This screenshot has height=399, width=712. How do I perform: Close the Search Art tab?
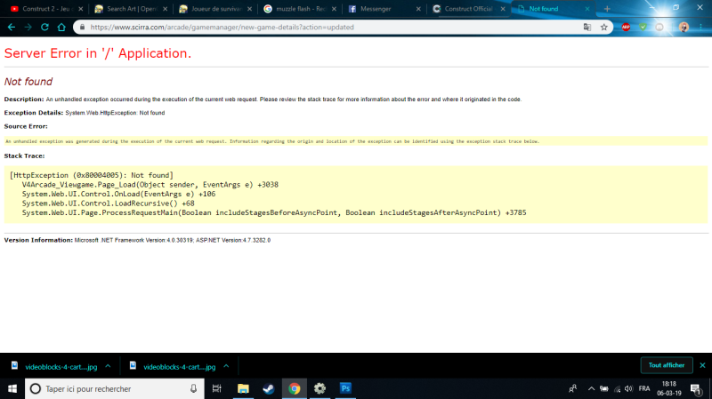(x=165, y=9)
